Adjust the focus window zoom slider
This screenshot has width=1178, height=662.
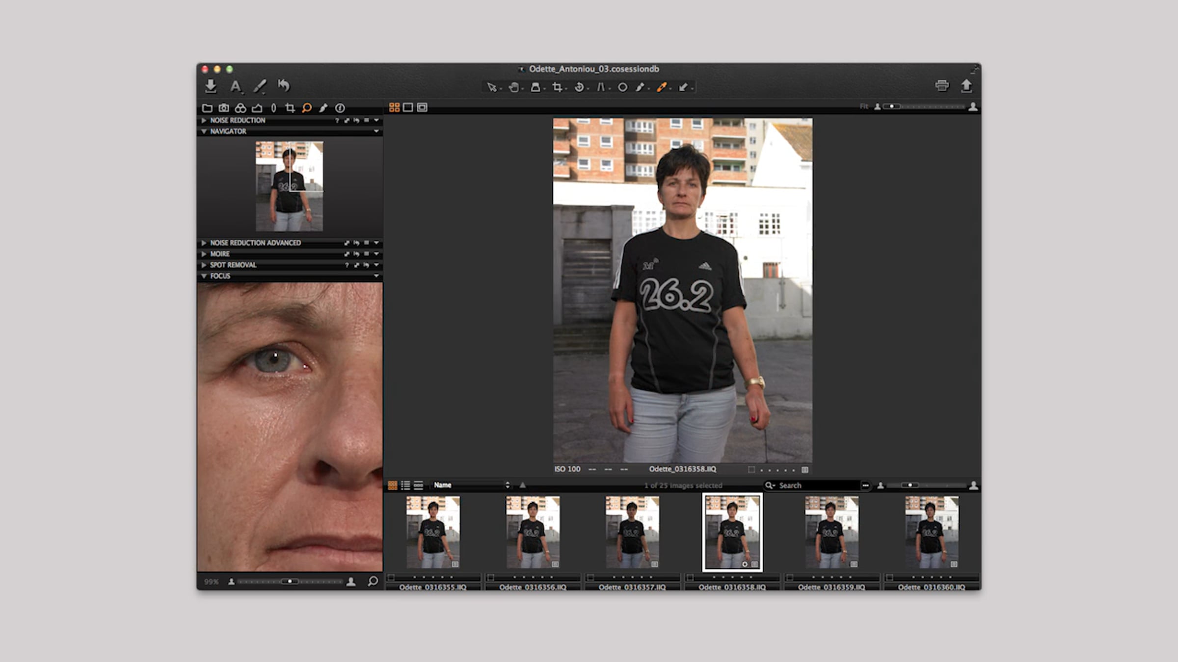[x=290, y=582]
